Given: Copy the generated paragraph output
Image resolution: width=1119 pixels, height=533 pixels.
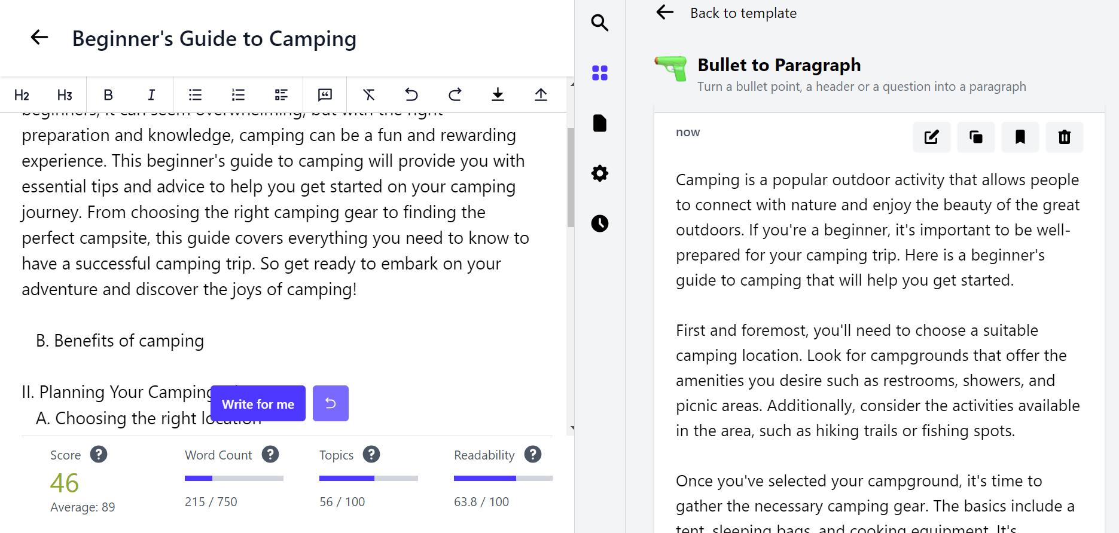Looking at the screenshot, I should pyautogui.click(x=976, y=137).
